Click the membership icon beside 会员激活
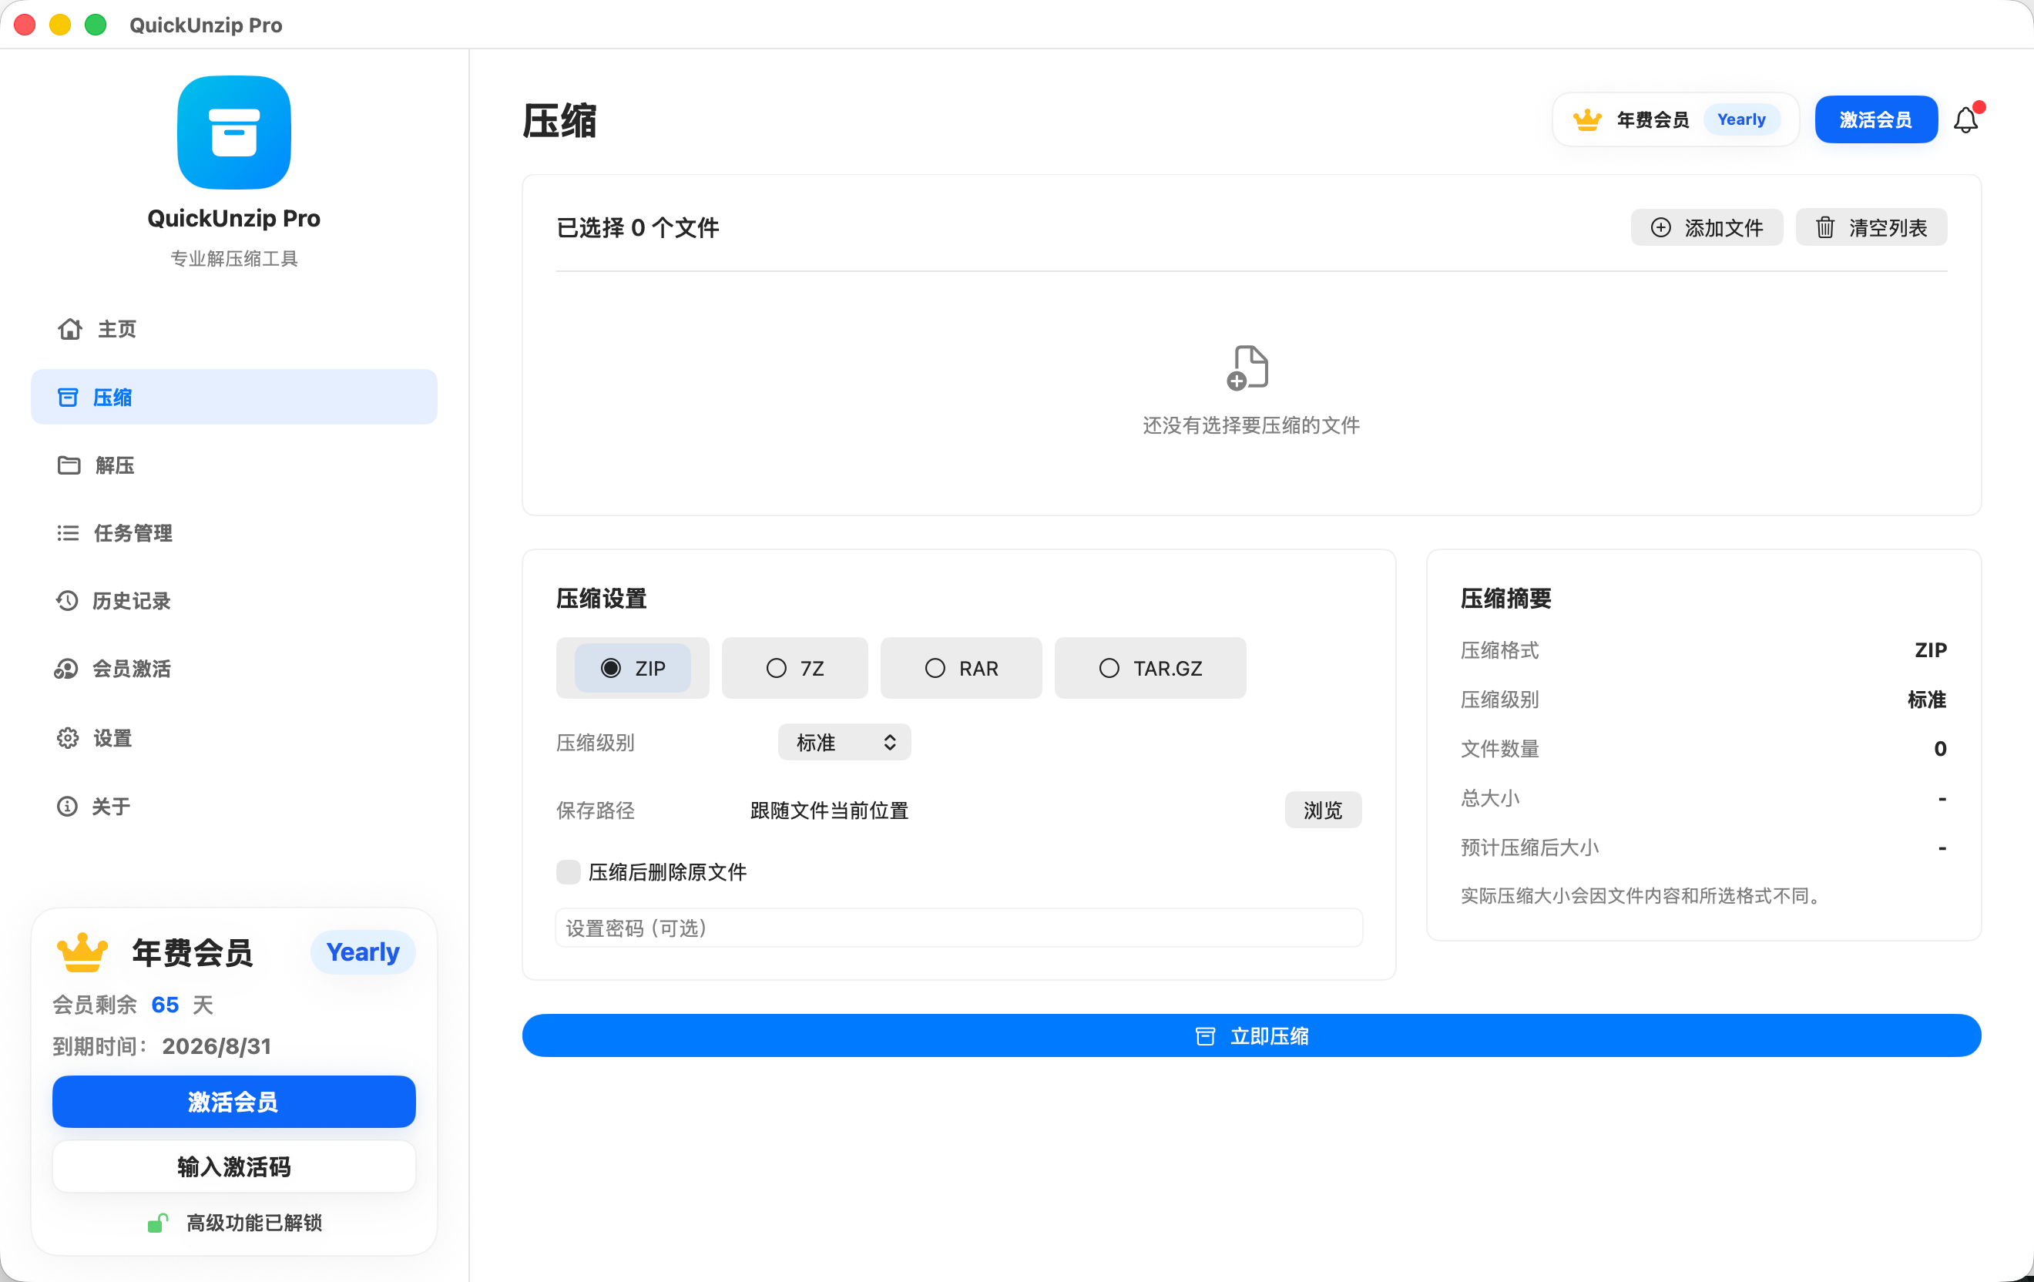Screen dimensions: 2034x1282 click(x=66, y=669)
